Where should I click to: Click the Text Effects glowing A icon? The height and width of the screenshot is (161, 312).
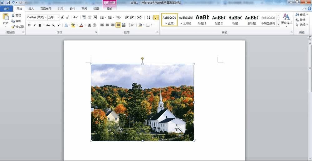pos(66,25)
